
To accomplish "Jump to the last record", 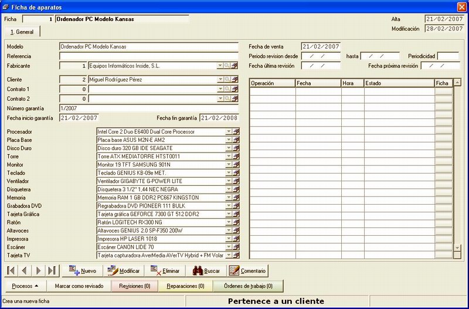I will pos(52,271).
